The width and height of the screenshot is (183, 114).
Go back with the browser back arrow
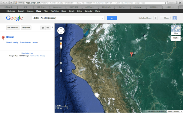point(3,3)
